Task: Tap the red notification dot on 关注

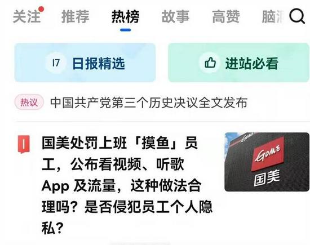Action: [41, 9]
